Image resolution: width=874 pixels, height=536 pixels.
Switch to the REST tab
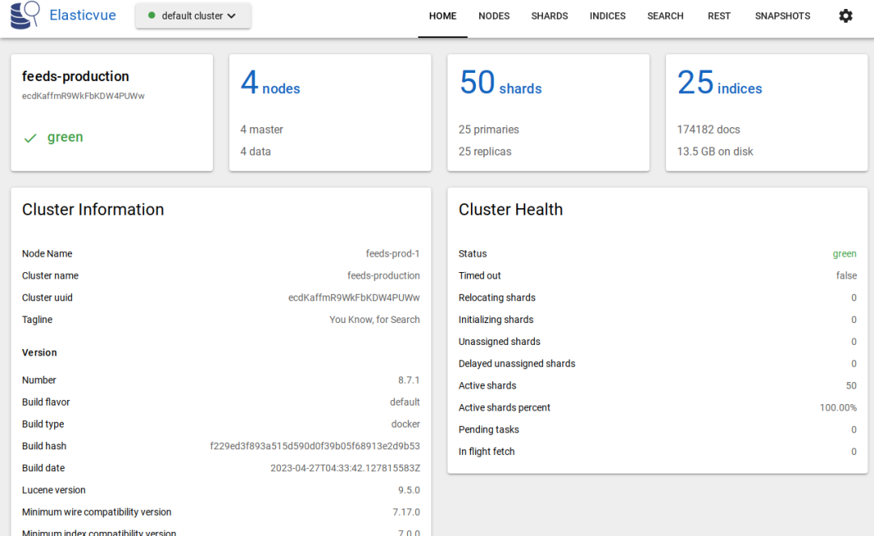pos(719,16)
